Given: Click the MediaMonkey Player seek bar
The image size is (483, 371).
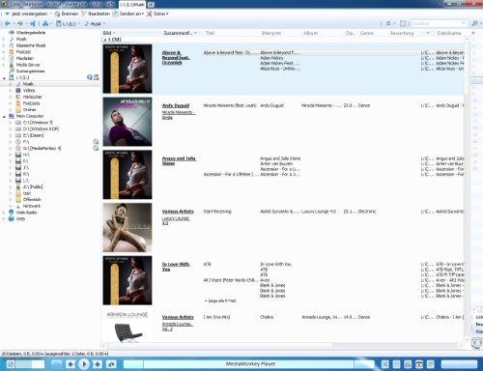Looking at the screenshot, I should click(x=248, y=364).
